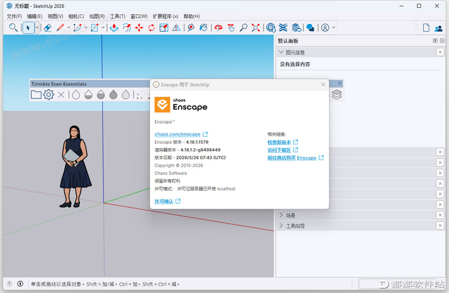The width and height of the screenshot is (449, 293).
Task: Switch to the Orbit camera tool
Action: click(218, 28)
